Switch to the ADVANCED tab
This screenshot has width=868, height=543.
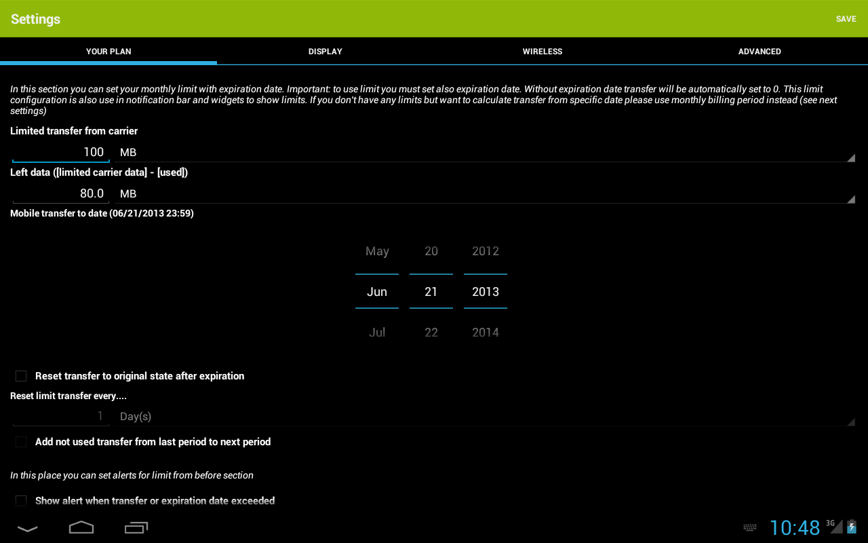(x=759, y=52)
